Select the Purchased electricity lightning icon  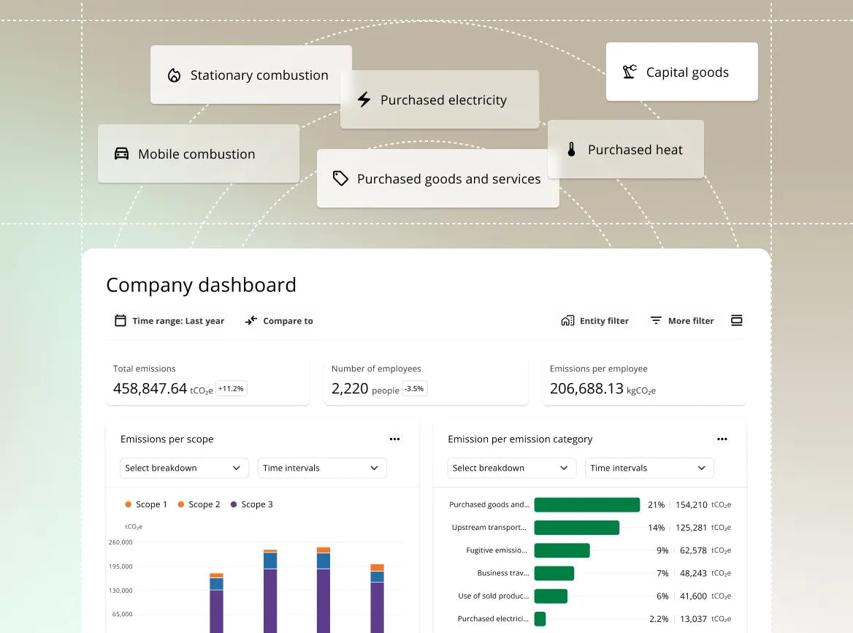364,99
